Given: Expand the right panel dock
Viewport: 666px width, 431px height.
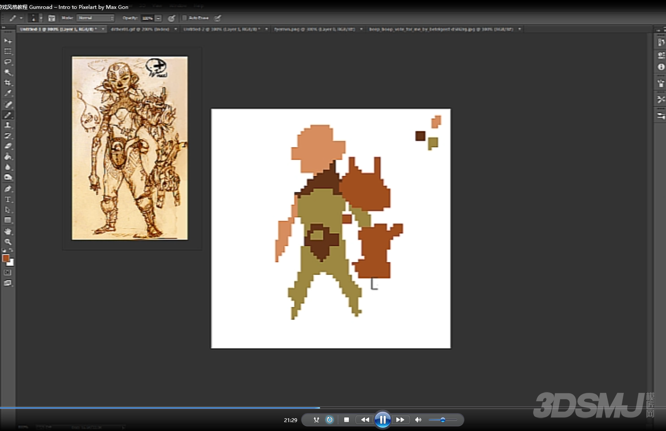Looking at the screenshot, I should tap(658, 31).
